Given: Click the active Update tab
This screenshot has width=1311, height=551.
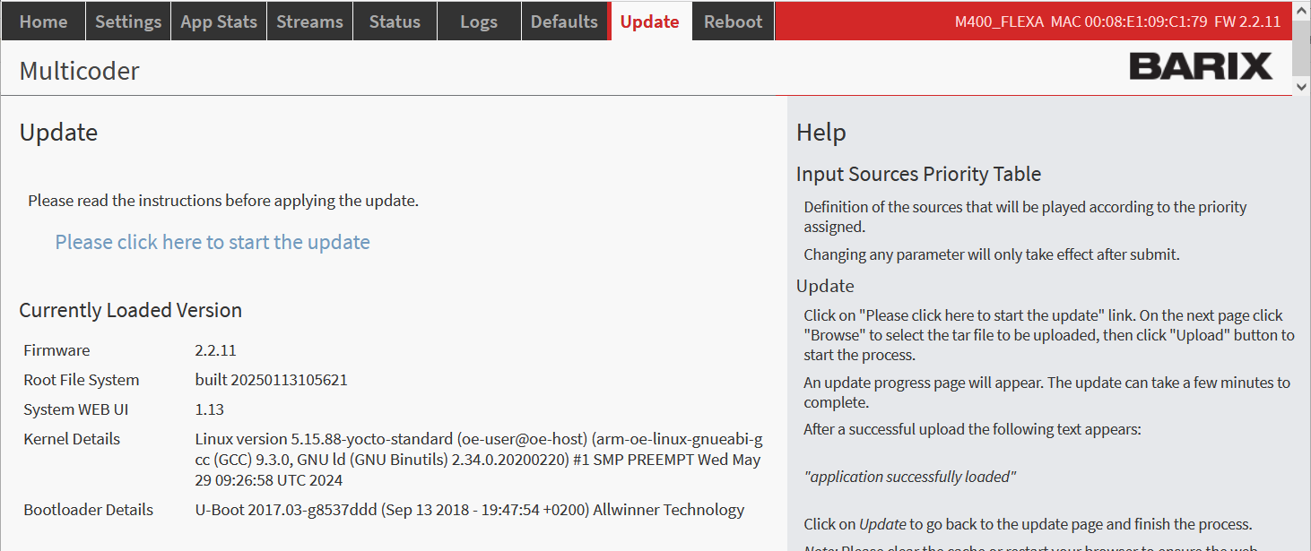Looking at the screenshot, I should [x=649, y=22].
